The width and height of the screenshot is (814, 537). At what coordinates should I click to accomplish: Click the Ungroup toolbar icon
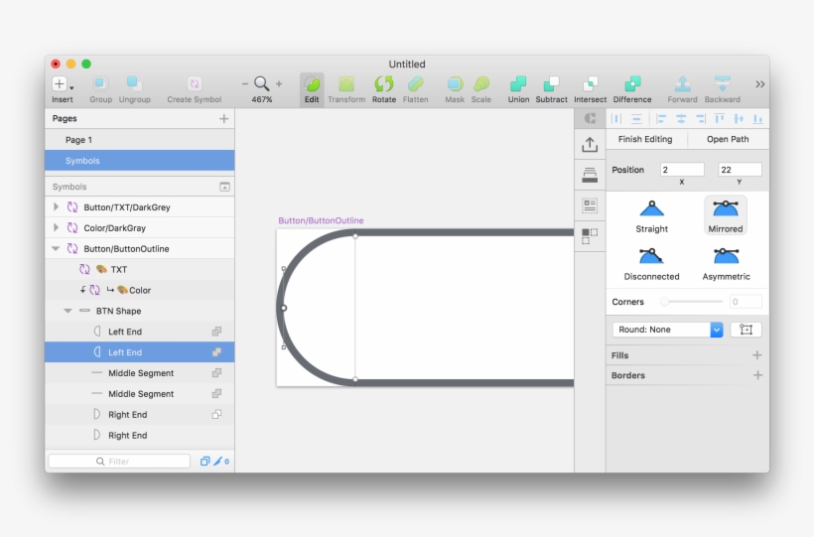click(x=134, y=84)
